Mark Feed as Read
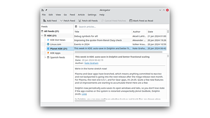This screenshot has height=118, width=210. (141, 21)
